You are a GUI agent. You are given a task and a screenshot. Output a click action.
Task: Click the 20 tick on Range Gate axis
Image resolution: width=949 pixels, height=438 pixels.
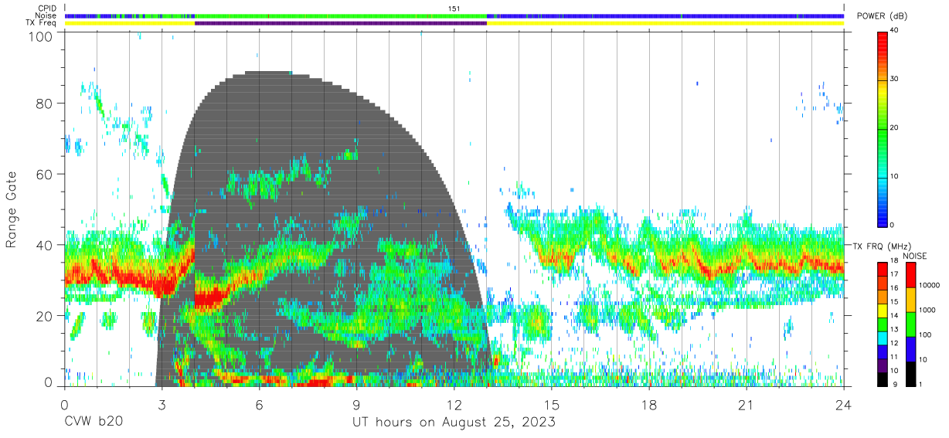tap(46, 316)
